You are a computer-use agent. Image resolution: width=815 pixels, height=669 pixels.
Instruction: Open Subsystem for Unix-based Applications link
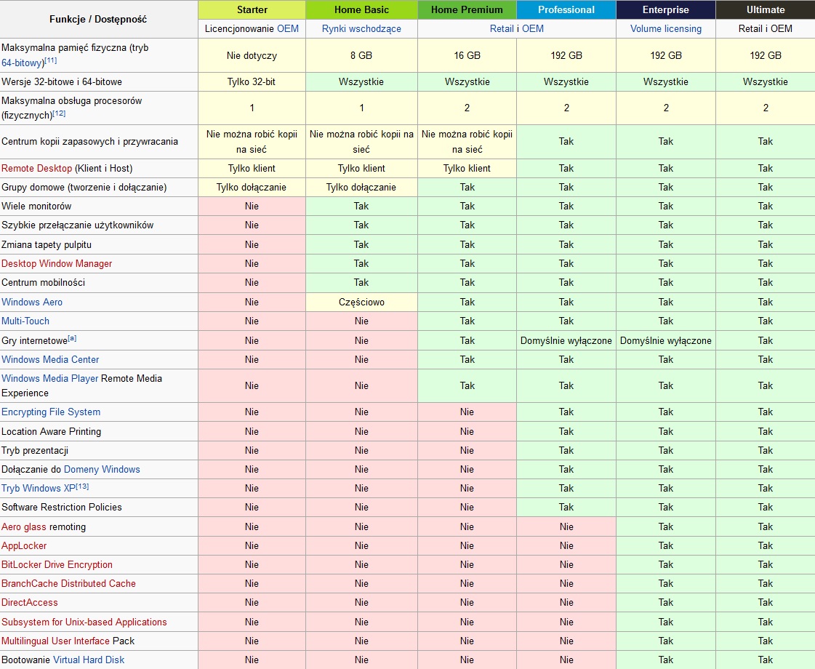click(x=84, y=622)
